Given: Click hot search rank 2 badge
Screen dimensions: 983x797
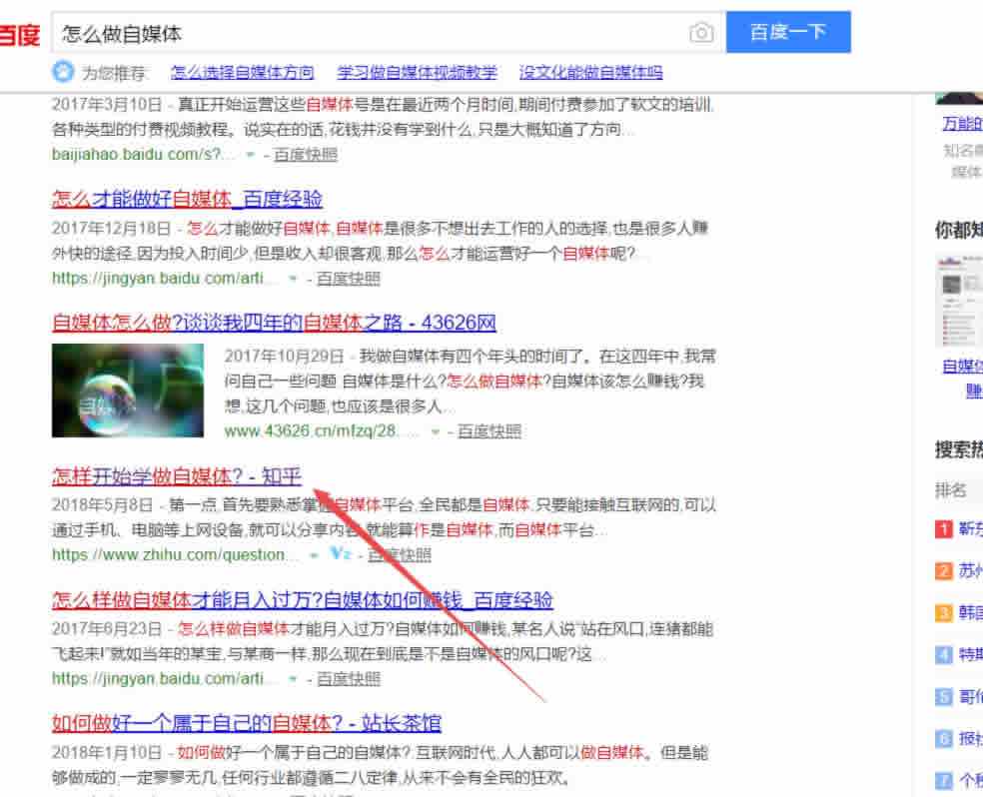Looking at the screenshot, I should [x=943, y=571].
